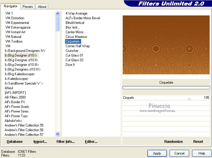
Task: Choose the &<Bkg Kaleidoscope> category
Action: pyautogui.click(x=20, y=74)
